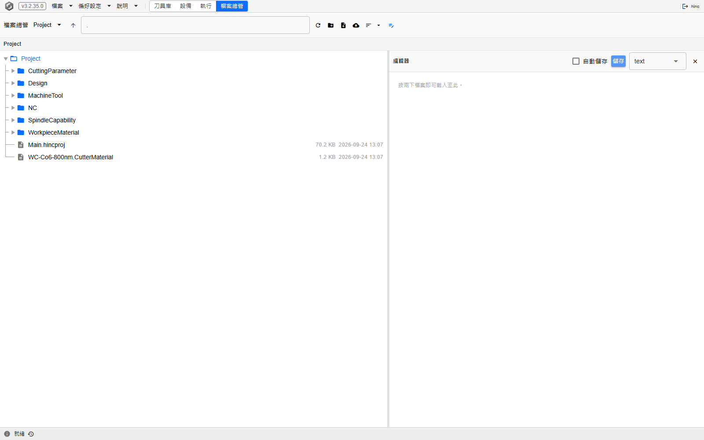Go up one folder level arrow
The height and width of the screenshot is (440, 704).
point(73,26)
